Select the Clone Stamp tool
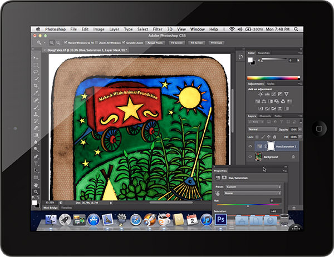The height and width of the screenshot is (257, 334). (x=36, y=114)
